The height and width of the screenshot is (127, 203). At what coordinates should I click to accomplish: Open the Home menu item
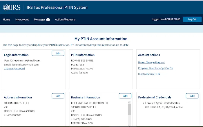click(6, 19)
